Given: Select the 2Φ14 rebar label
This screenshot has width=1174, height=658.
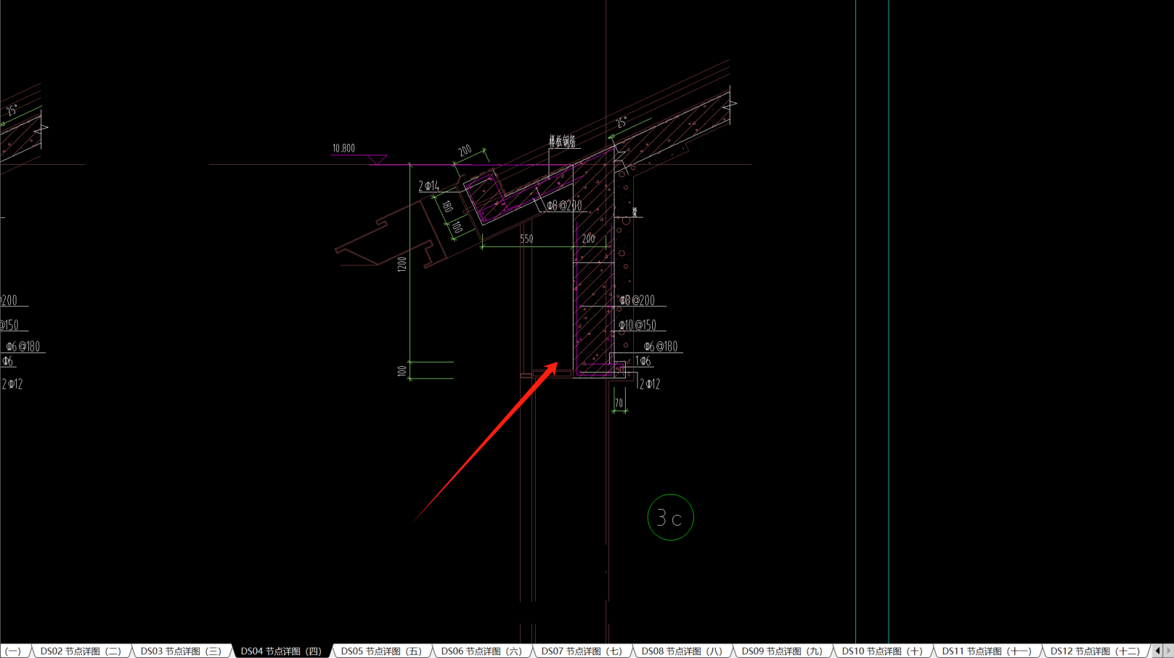Looking at the screenshot, I should click(429, 186).
